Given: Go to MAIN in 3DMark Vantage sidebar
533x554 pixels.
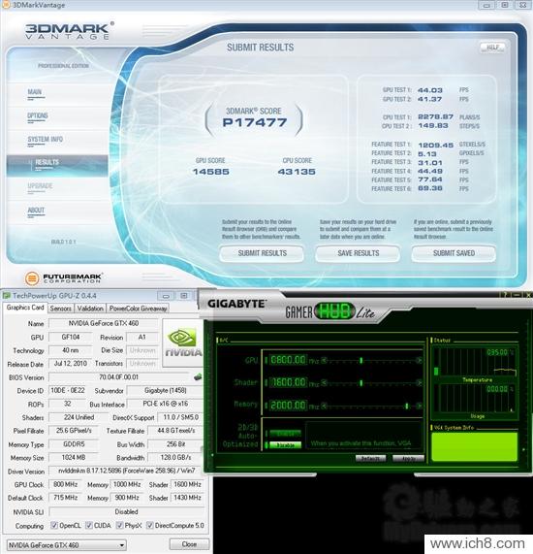Looking at the screenshot, I should [x=35, y=92].
